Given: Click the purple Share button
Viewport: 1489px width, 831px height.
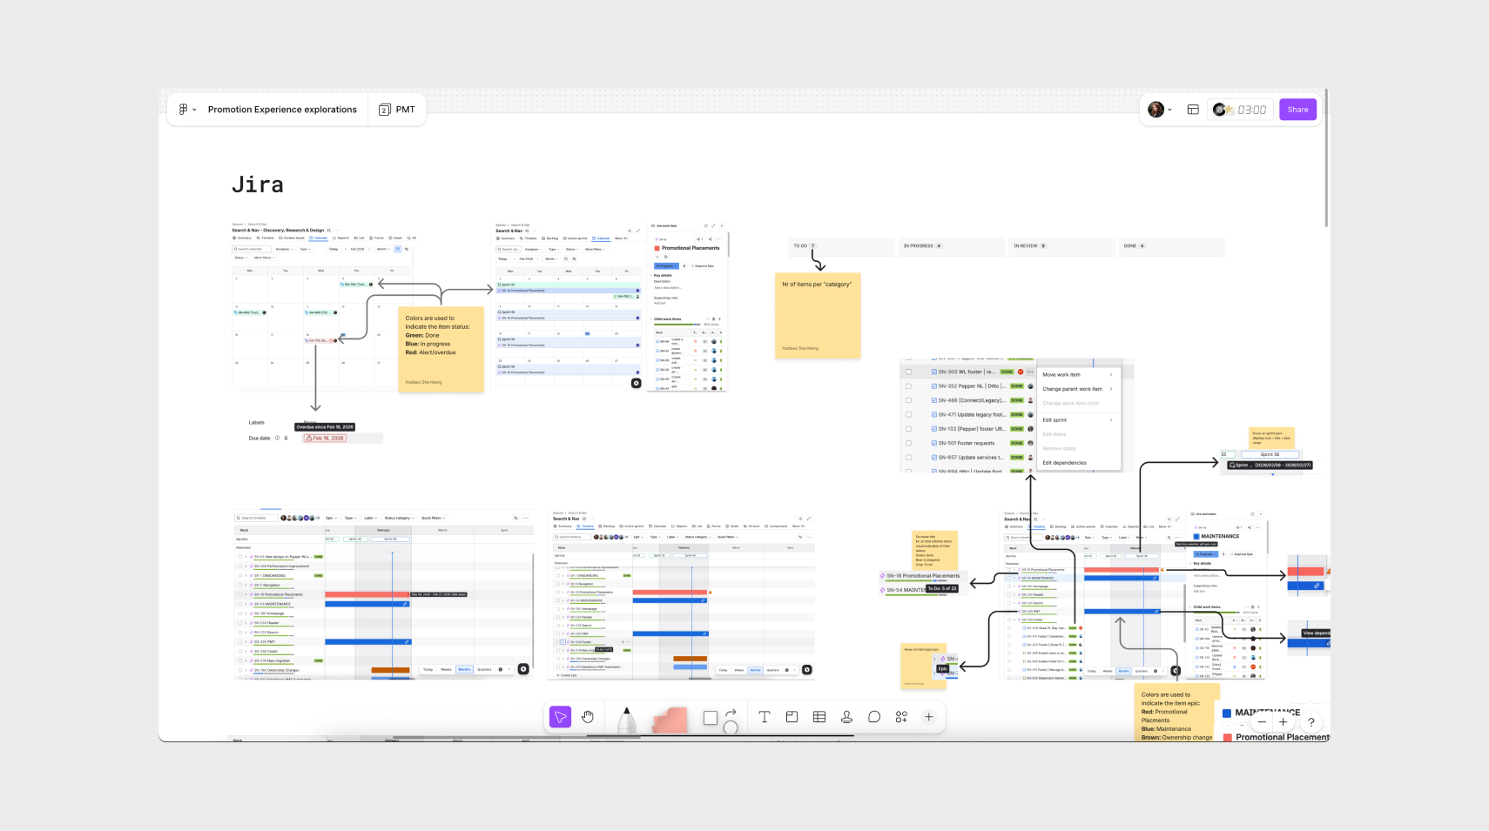Looking at the screenshot, I should point(1297,110).
